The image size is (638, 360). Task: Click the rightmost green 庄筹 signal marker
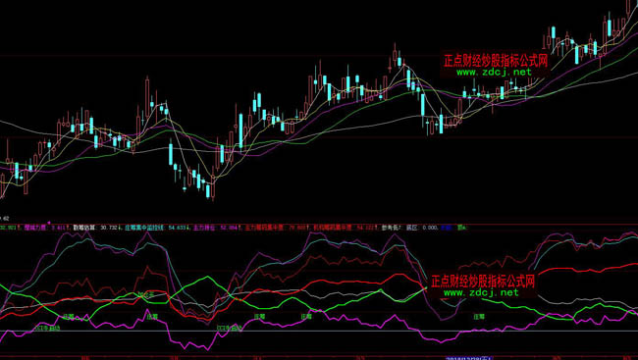click(x=479, y=316)
